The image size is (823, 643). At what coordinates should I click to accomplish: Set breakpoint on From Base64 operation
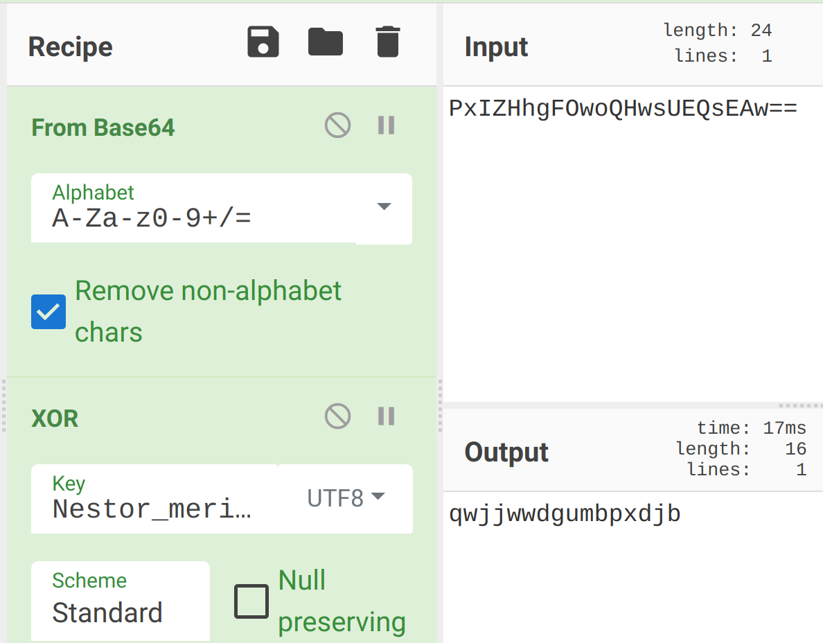click(x=387, y=125)
